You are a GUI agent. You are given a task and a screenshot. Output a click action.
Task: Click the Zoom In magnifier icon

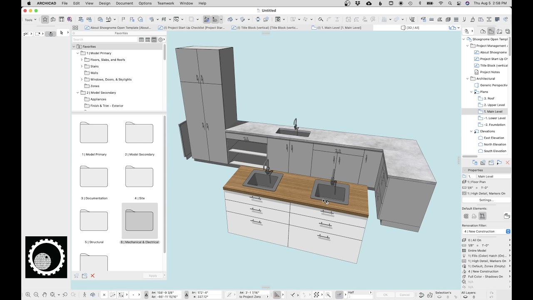coord(28,295)
